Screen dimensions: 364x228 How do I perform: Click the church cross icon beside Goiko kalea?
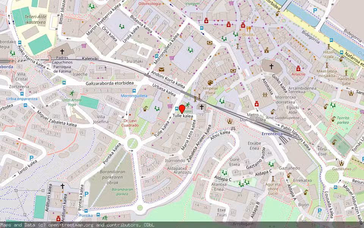(271, 66)
